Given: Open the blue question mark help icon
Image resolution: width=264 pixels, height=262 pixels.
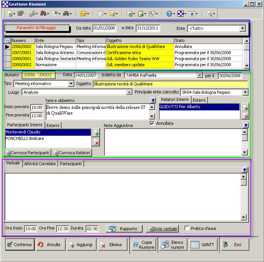Looking at the screenshot, I should (169, 14).
